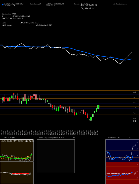The height and width of the screenshot is (184, 139).
Task: Click the 7.11 price axis label
Action: click(x=135, y=113)
